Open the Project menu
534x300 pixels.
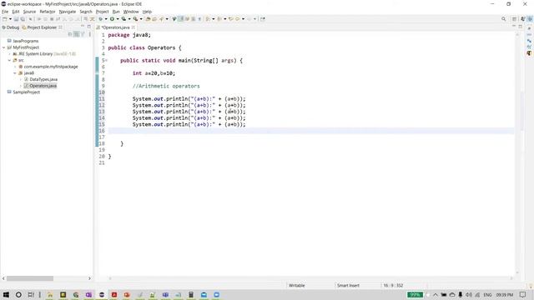tap(102, 12)
